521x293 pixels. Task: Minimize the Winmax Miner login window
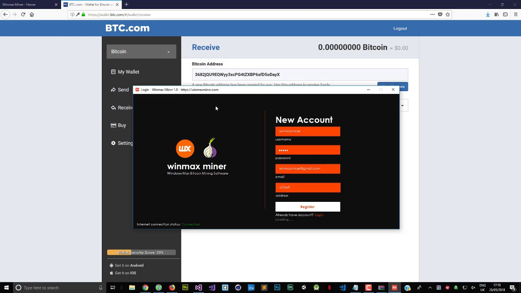[368, 90]
